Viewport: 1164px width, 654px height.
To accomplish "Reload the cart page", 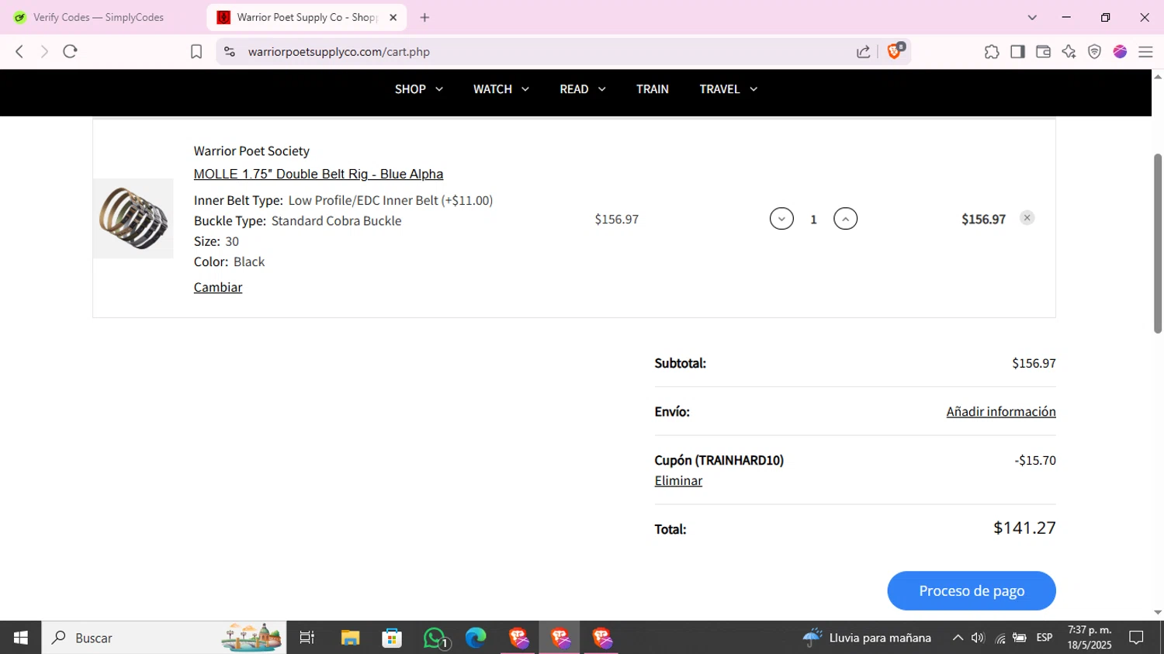I will pyautogui.click(x=70, y=51).
